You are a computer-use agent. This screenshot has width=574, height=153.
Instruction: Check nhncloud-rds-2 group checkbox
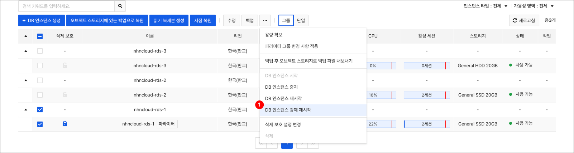point(40,80)
